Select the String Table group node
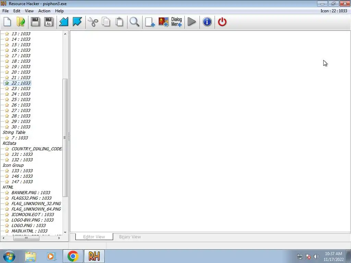351x263 pixels. [x=14, y=133]
